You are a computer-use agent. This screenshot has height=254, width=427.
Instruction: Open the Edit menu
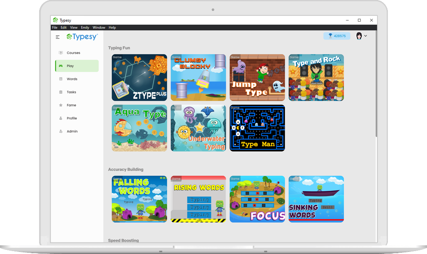pos(63,27)
